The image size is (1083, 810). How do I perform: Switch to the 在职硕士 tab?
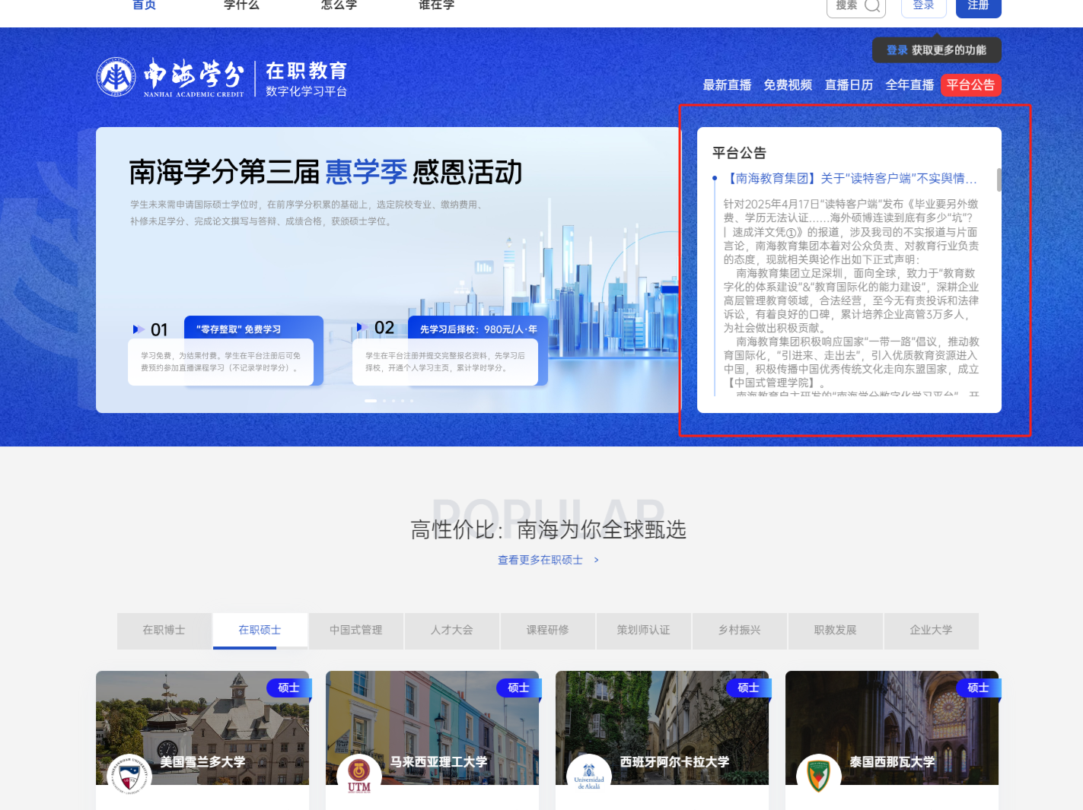click(x=260, y=631)
